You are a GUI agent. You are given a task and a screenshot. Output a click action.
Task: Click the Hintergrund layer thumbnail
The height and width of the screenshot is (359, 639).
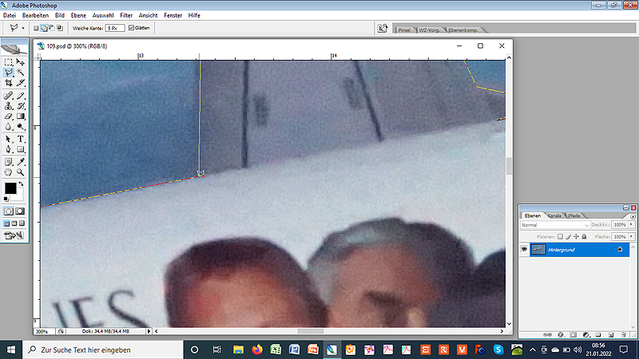[x=538, y=250]
